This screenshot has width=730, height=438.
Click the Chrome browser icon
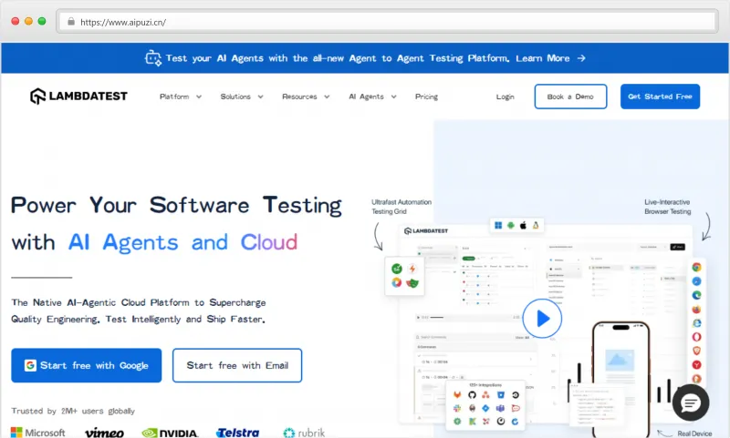tap(696, 268)
